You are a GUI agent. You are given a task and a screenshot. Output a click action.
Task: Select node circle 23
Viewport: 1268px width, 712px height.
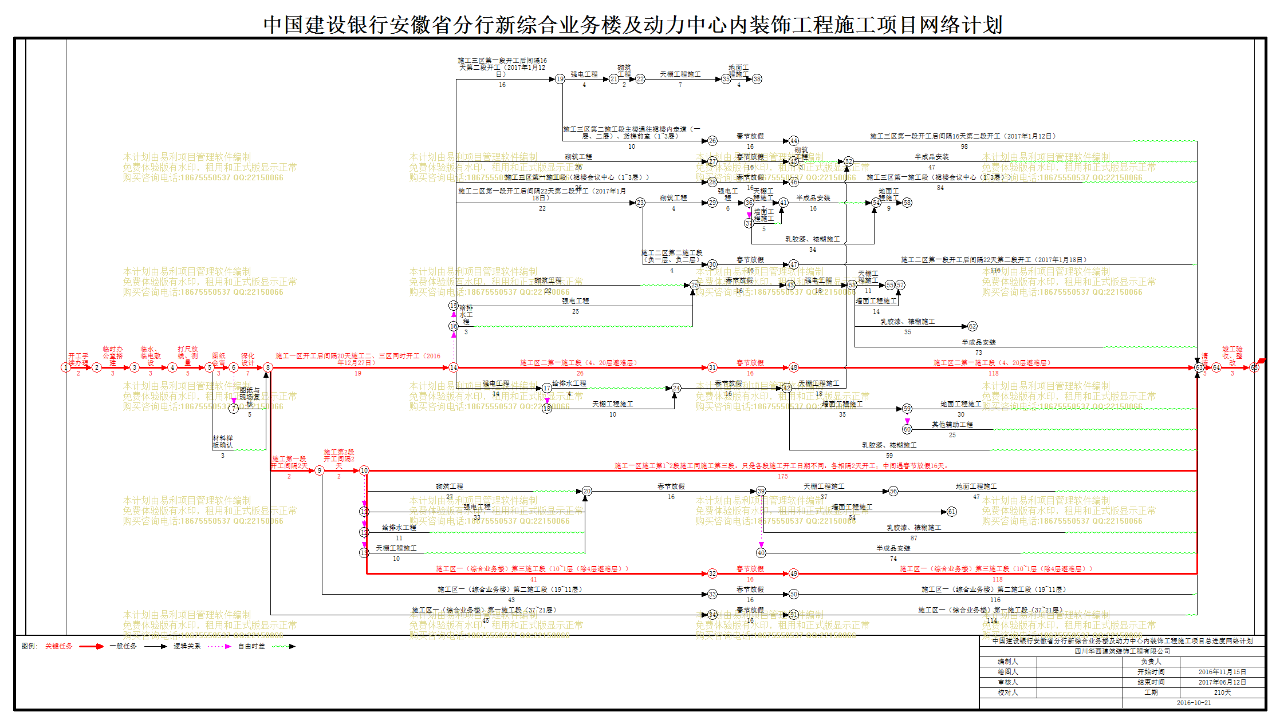(x=640, y=203)
